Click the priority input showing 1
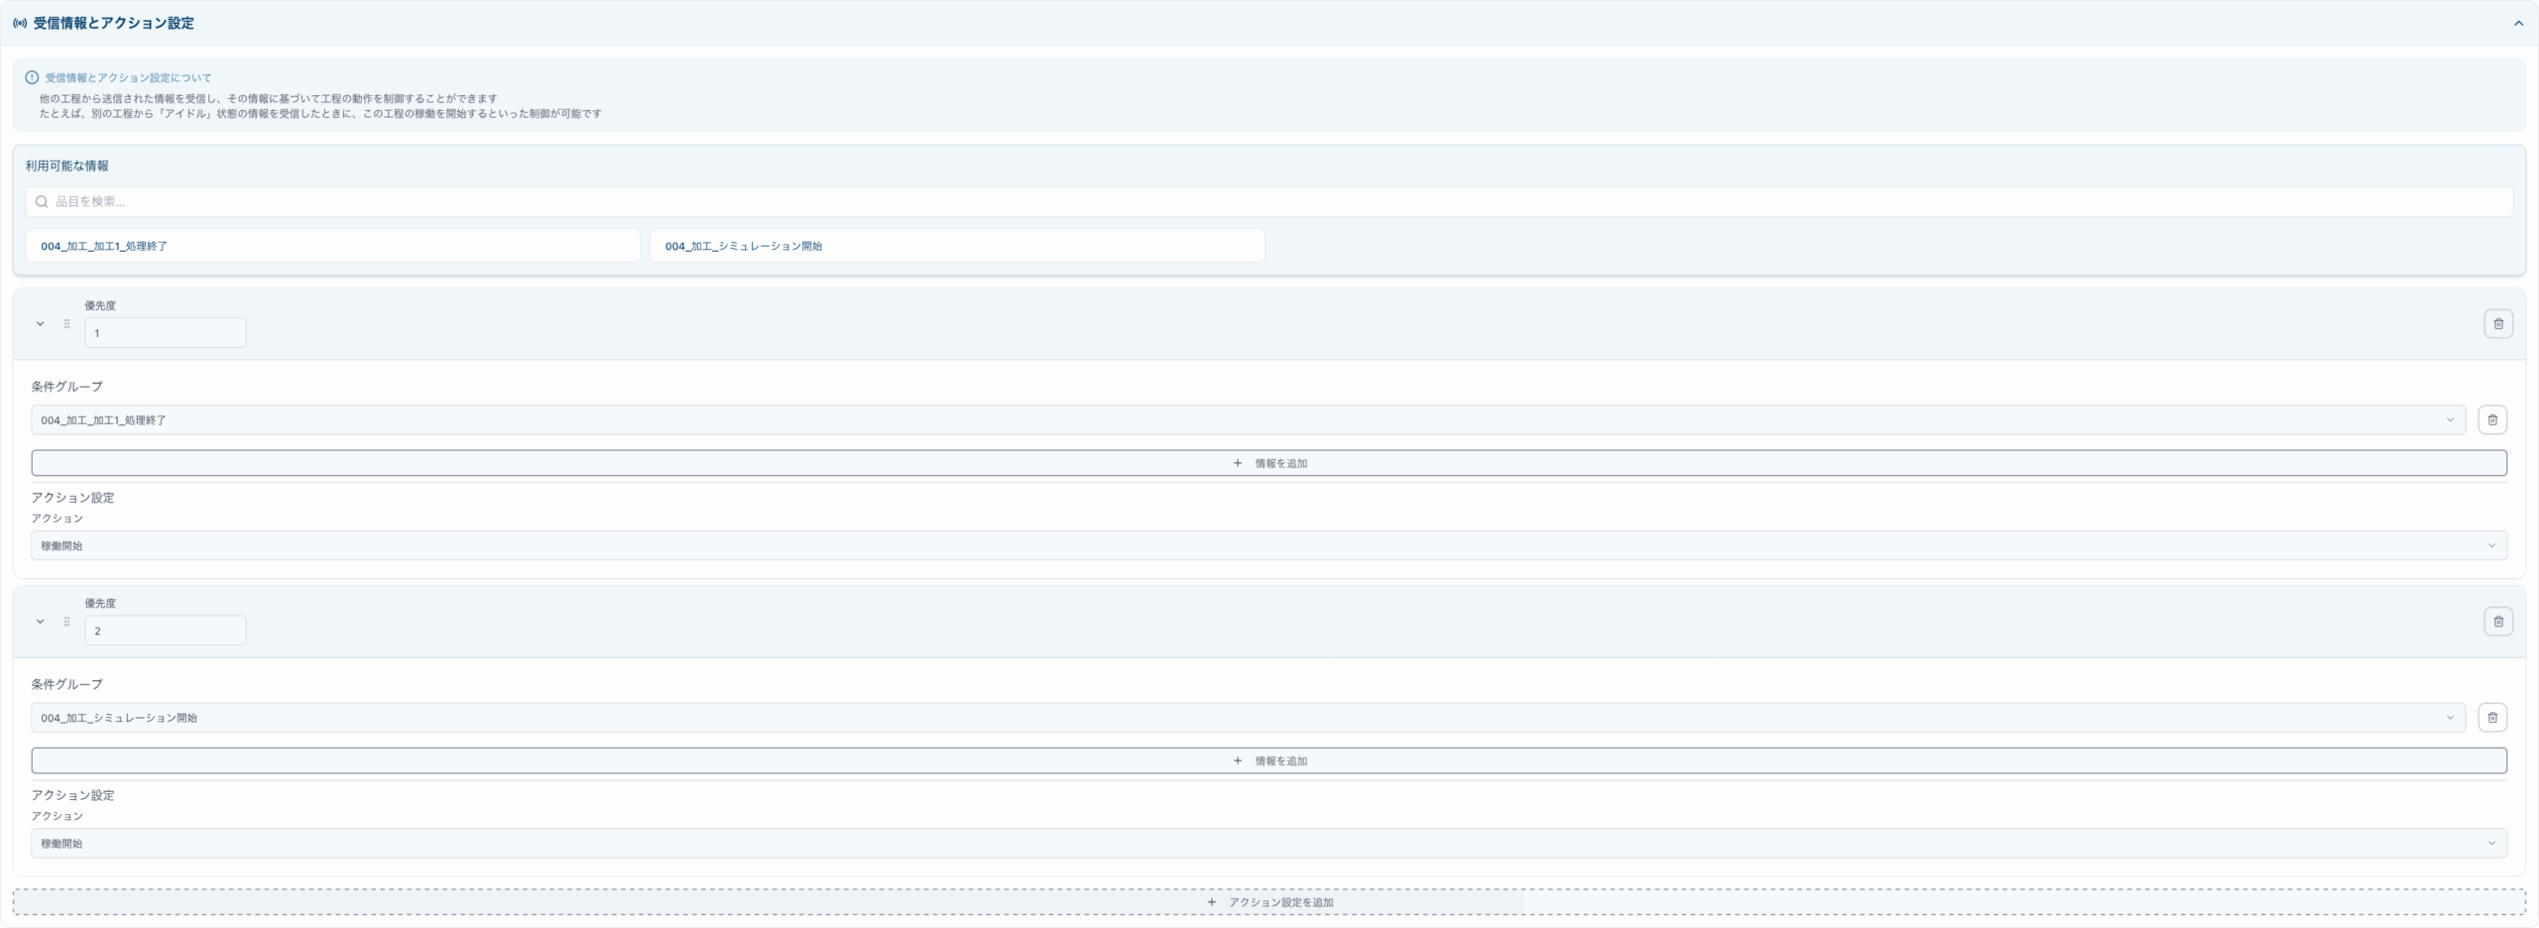2539x928 pixels. coord(165,333)
